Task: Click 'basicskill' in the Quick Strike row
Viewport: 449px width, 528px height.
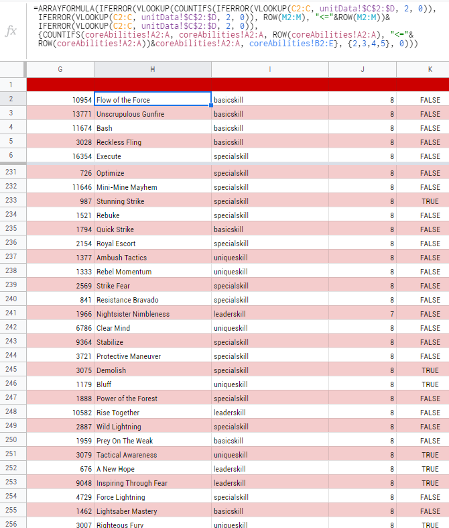Action: click(229, 229)
